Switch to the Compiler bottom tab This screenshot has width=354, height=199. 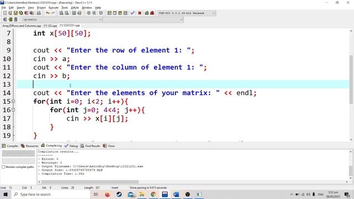pyautogui.click(x=10, y=146)
